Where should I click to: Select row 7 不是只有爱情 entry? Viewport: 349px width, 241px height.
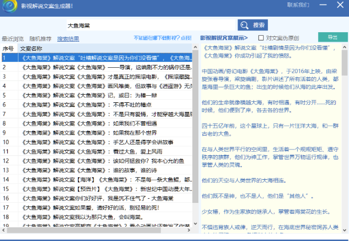pyautogui.click(x=96, y=114)
